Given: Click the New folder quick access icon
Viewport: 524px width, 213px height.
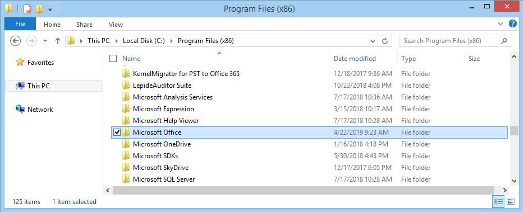Looking at the screenshot, I should (x=39, y=9).
